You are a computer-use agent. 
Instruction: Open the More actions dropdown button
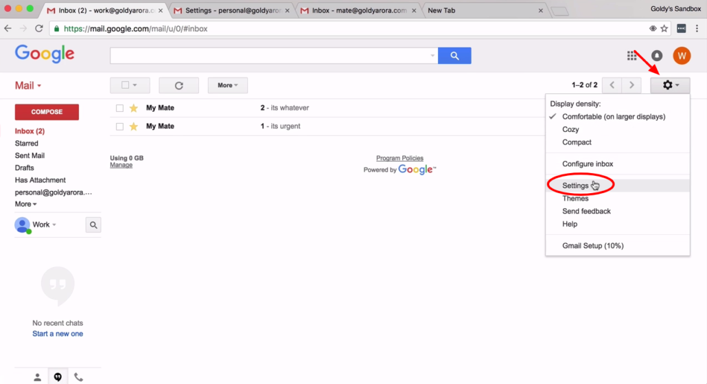click(x=228, y=85)
